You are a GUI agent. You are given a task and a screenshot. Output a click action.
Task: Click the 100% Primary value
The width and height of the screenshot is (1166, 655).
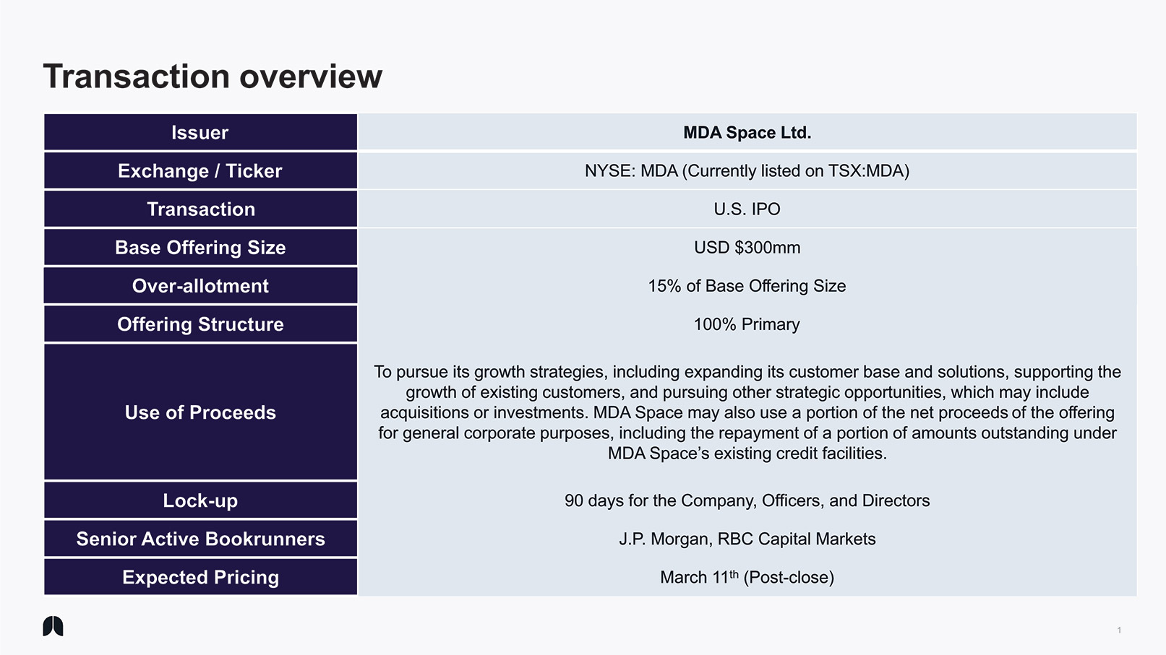(747, 324)
